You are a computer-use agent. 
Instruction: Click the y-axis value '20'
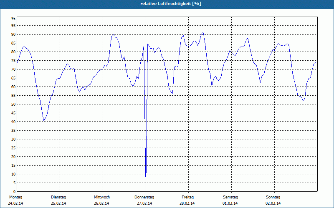(x=13, y=157)
